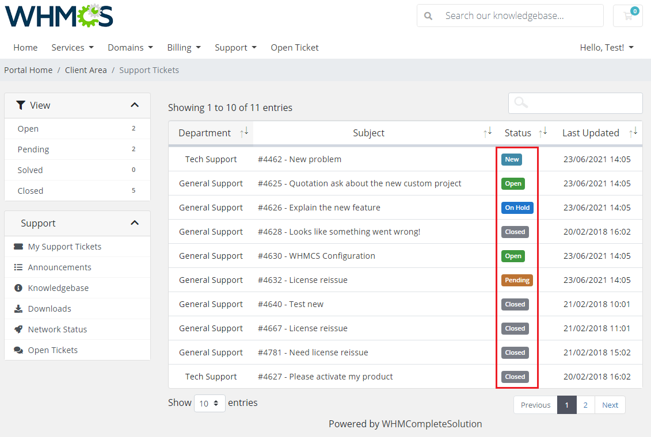Sort table by Status arrows
This screenshot has height=437, width=651.
click(x=543, y=133)
